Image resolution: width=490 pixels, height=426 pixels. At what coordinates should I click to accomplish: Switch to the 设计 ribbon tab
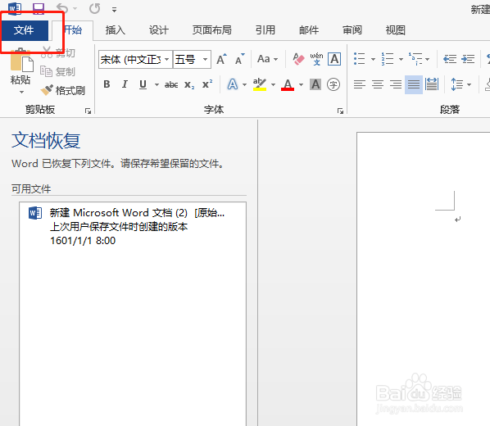[x=158, y=30]
